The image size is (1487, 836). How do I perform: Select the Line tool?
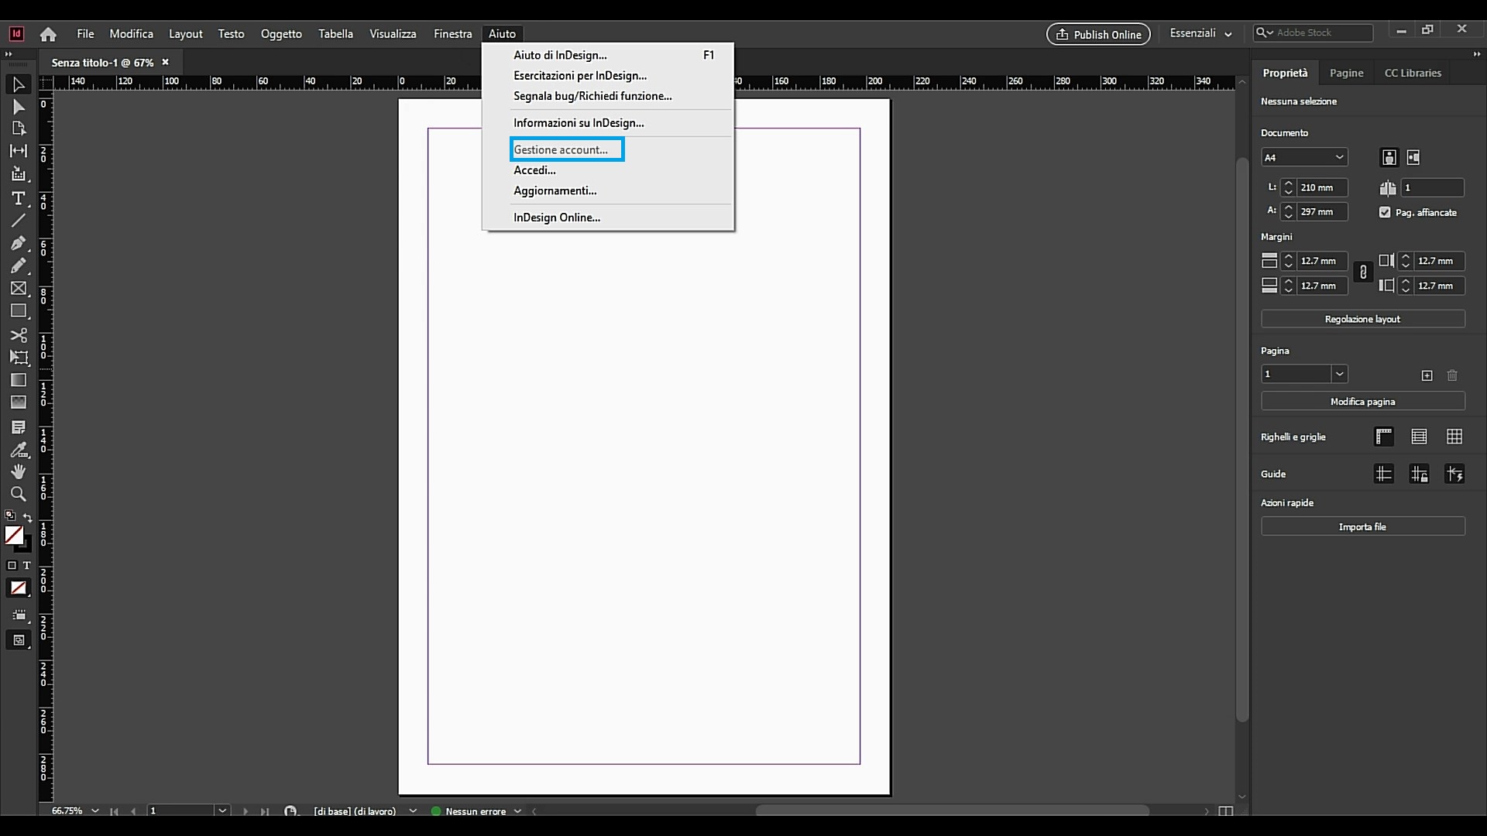tap(19, 221)
